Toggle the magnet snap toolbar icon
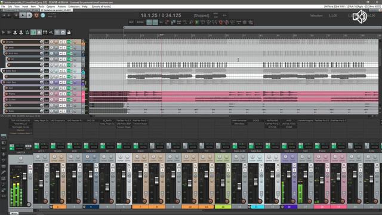The height and width of the screenshot is (215, 382). pos(63,32)
